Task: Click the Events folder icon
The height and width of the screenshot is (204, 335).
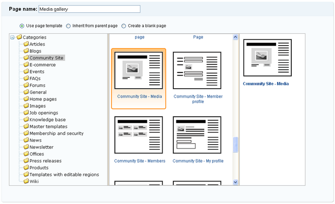Action: click(x=26, y=71)
